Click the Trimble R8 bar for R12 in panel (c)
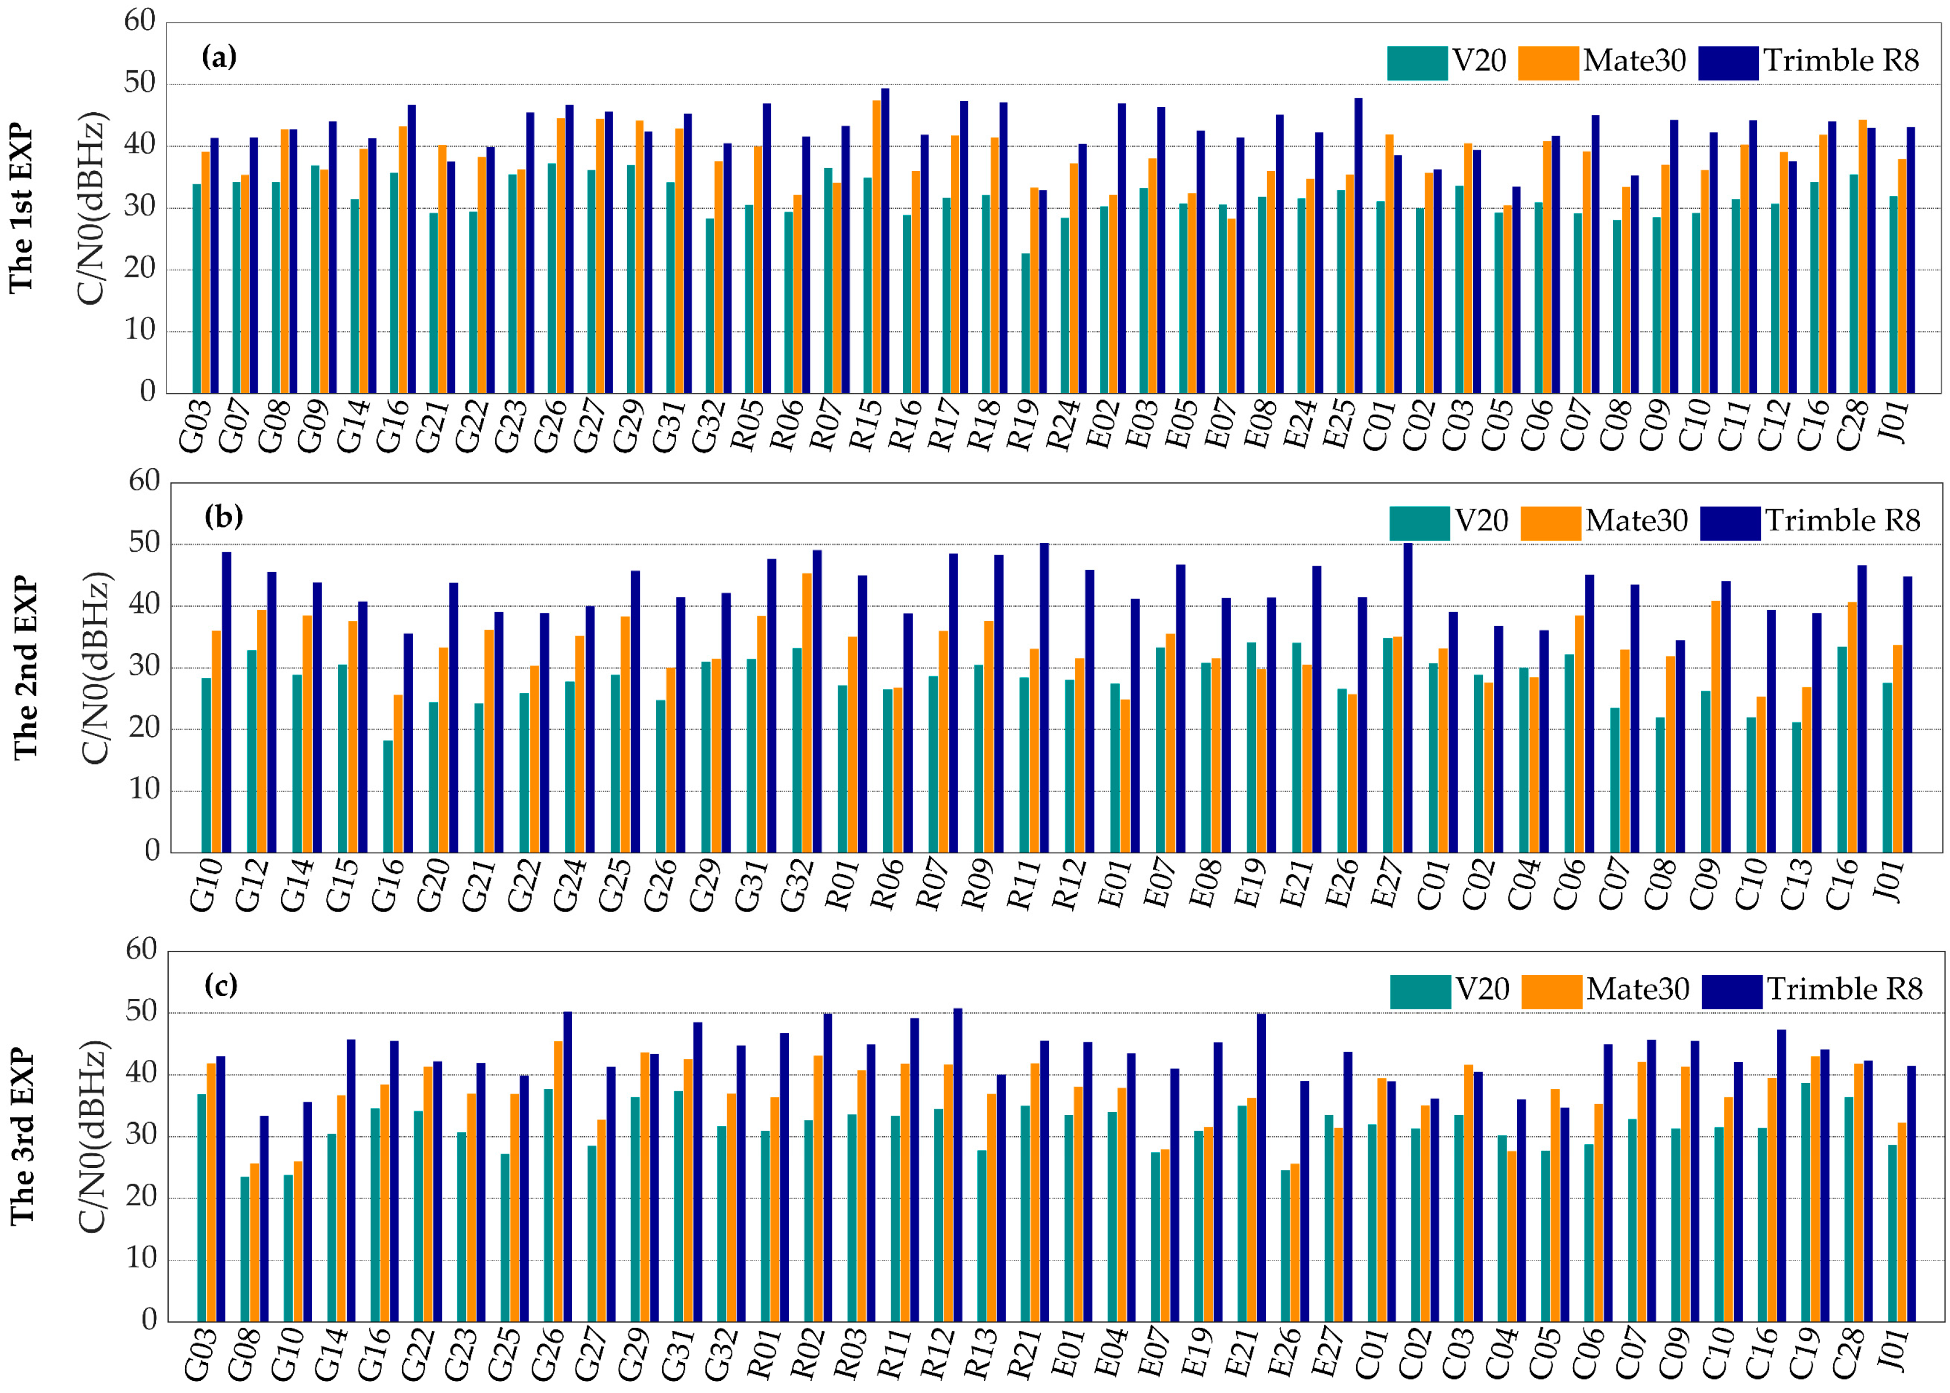Image resolution: width=1950 pixels, height=1393 pixels. coord(958,1165)
